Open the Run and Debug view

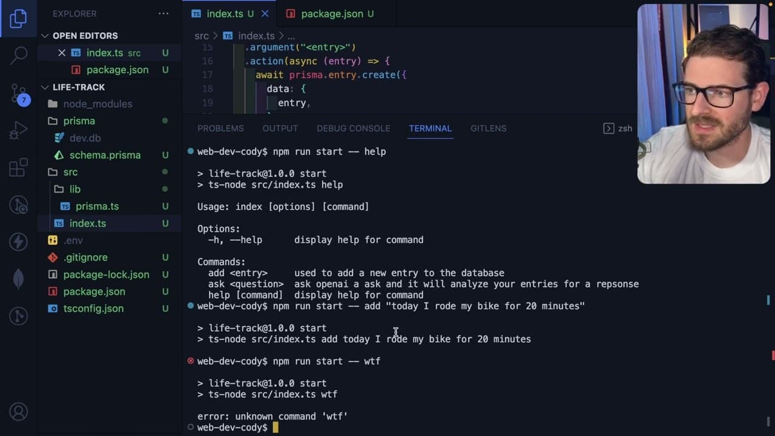pos(19,130)
